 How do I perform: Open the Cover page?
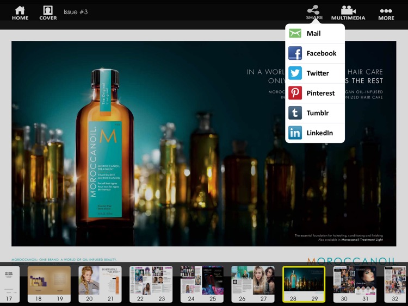(48, 13)
